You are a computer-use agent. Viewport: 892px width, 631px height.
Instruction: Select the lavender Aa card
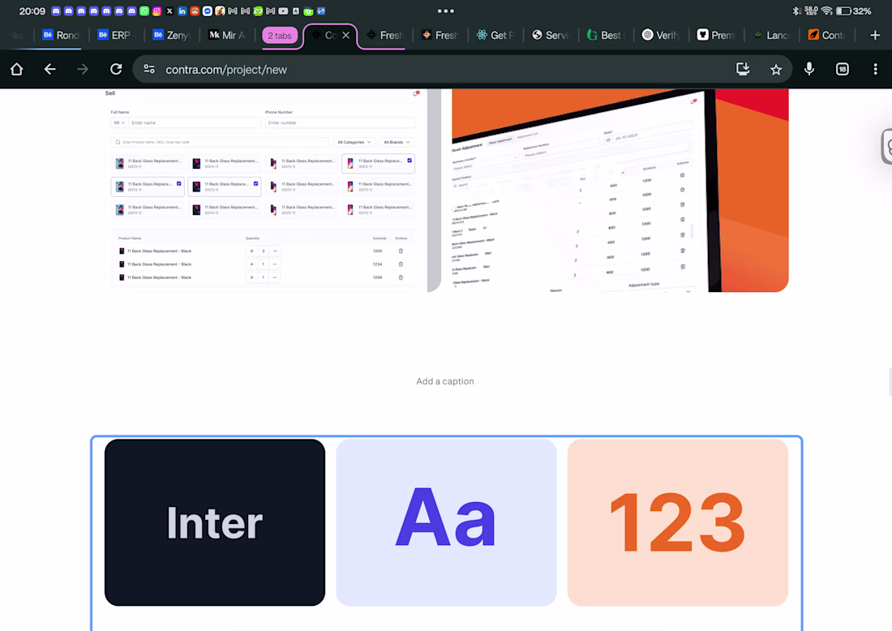[446, 522]
